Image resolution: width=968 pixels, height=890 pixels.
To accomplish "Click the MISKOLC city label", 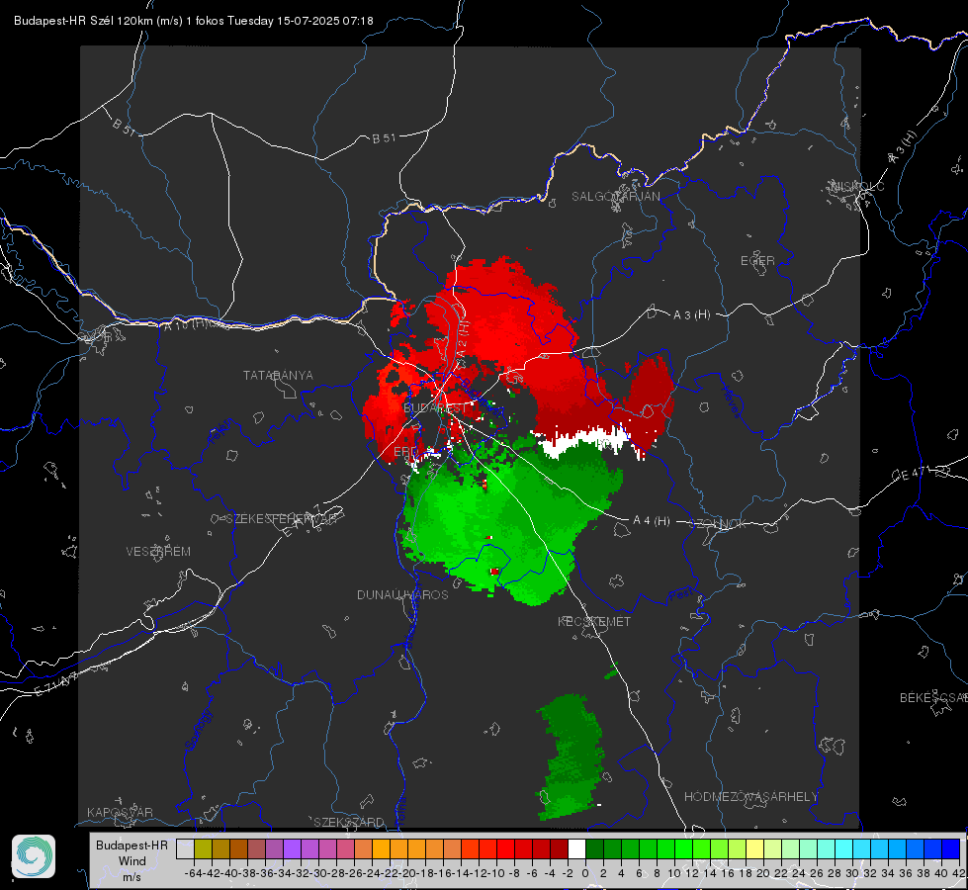I will [x=857, y=186].
